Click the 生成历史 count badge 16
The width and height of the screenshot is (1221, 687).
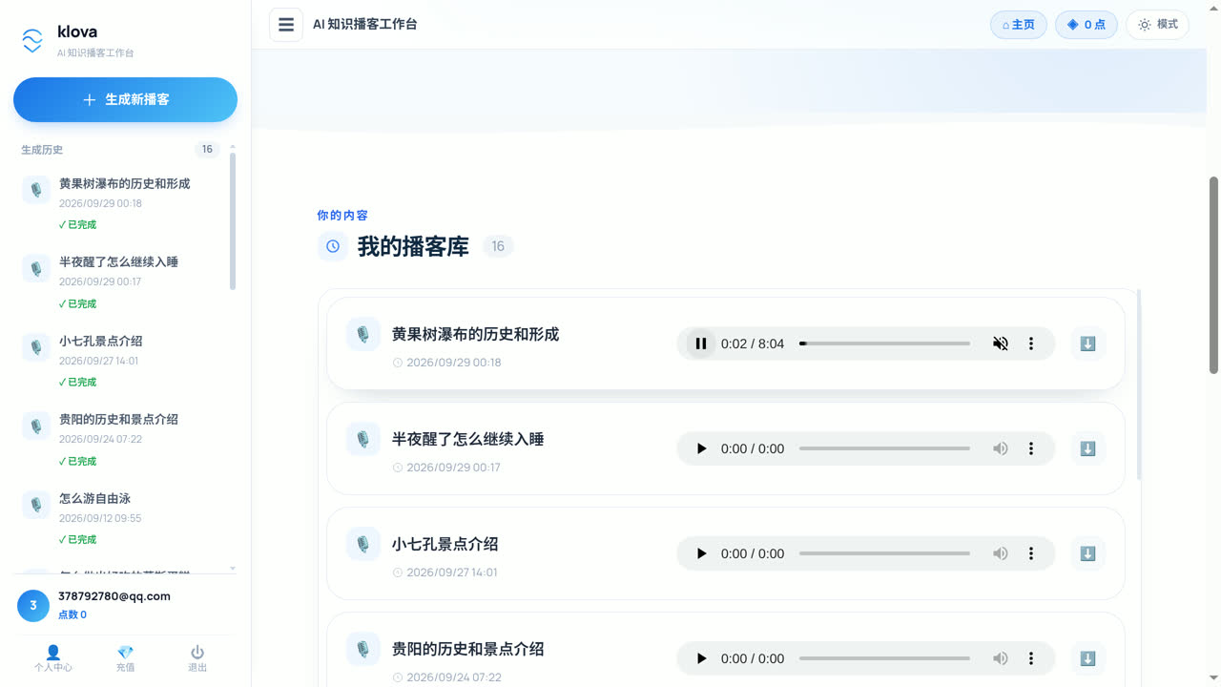[x=207, y=150]
